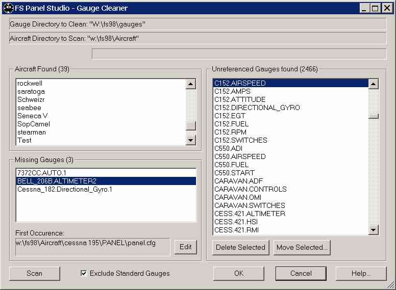Select CARAVAN.CONTROLS gauge
This screenshot has height=290, width=396.
pyautogui.click(x=291, y=189)
